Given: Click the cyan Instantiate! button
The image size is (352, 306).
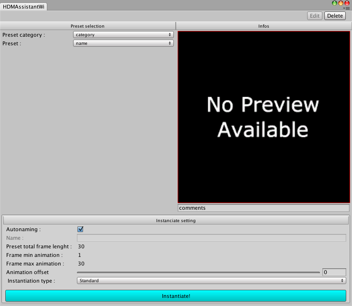Looking at the screenshot, I should coord(176,296).
